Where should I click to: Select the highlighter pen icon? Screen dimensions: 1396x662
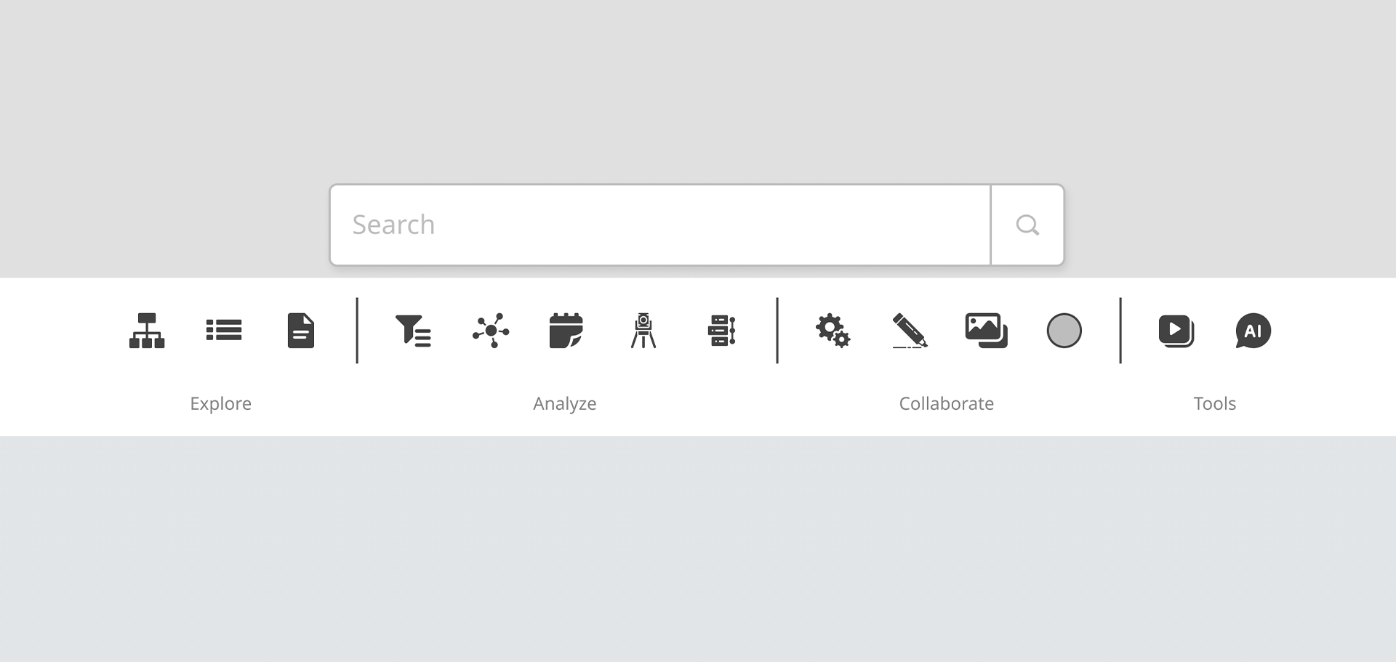click(x=910, y=331)
